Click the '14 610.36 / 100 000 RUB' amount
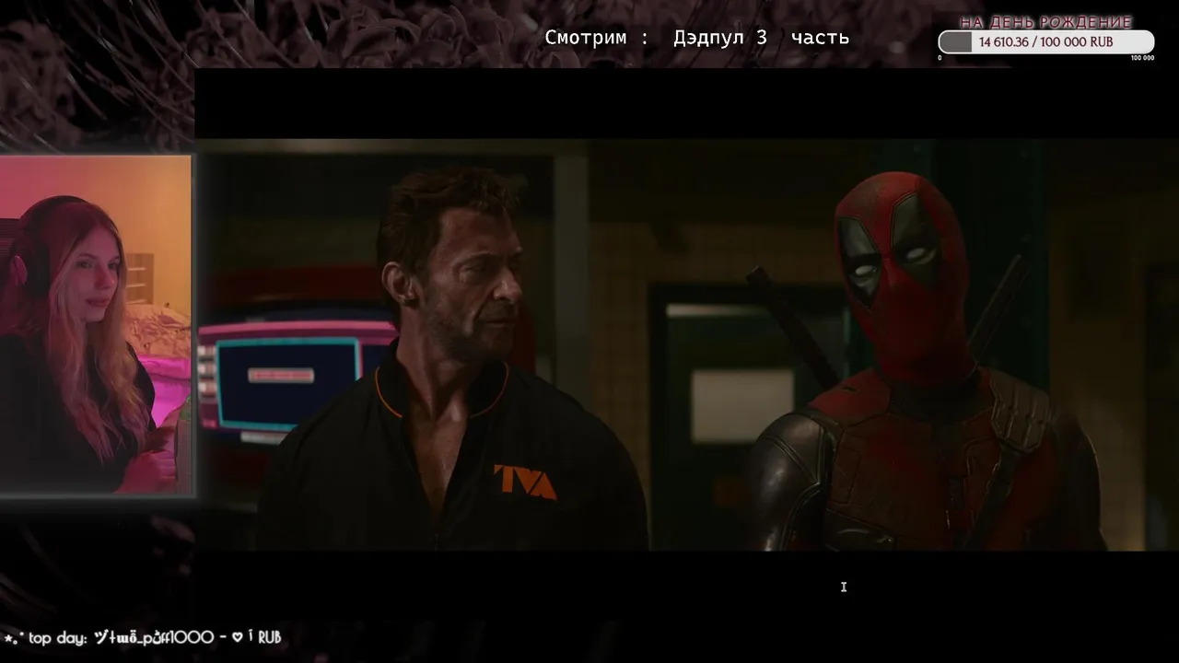The height and width of the screenshot is (663, 1179). (1045, 42)
